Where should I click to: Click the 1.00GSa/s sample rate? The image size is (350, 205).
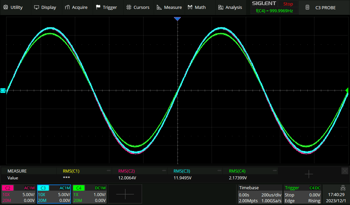click(271, 201)
